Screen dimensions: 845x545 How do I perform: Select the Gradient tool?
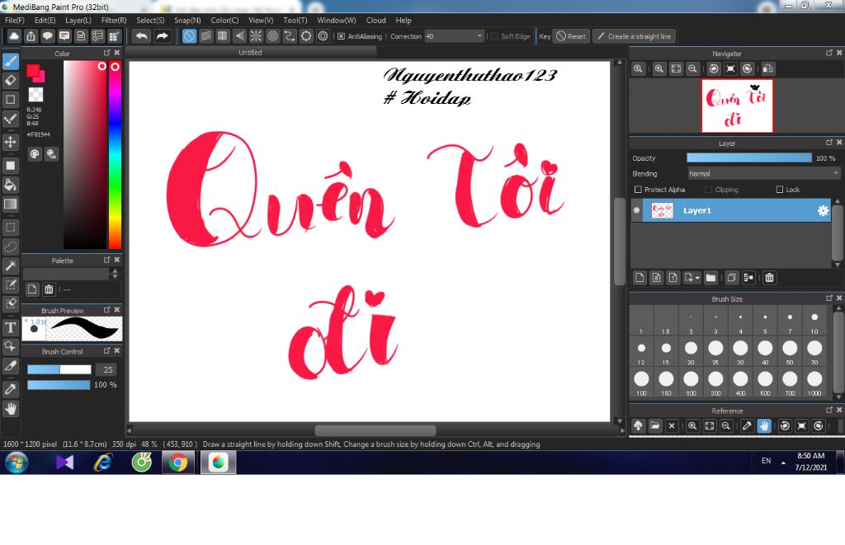click(11, 204)
